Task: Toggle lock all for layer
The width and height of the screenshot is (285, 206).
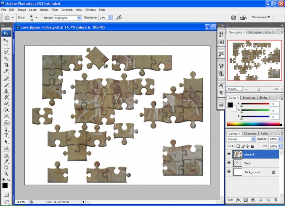Action: tap(252, 146)
